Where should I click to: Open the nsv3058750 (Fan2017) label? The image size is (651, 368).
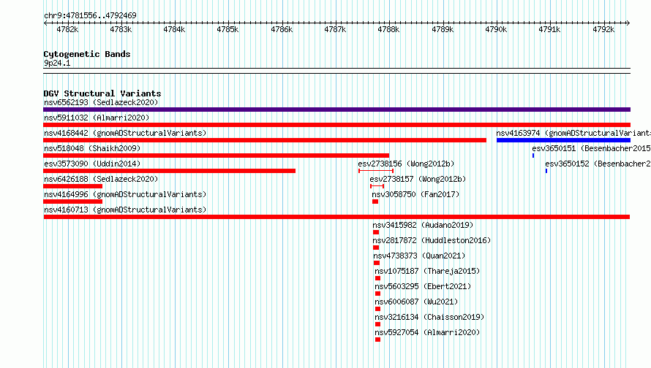pos(415,194)
